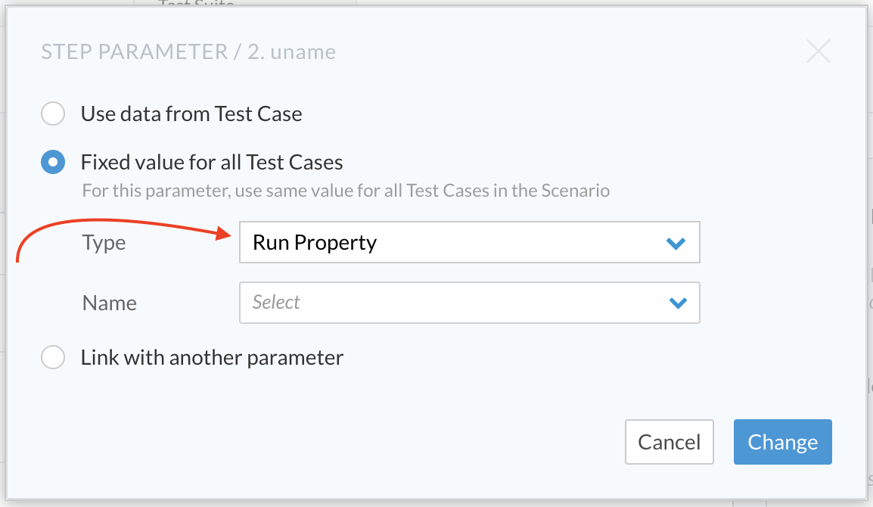
Task: Open the Type dropdown box
Action: pyautogui.click(x=469, y=242)
